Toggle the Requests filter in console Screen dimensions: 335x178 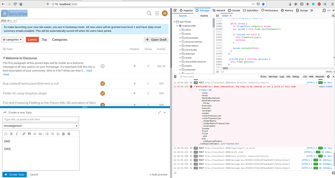point(320,77)
